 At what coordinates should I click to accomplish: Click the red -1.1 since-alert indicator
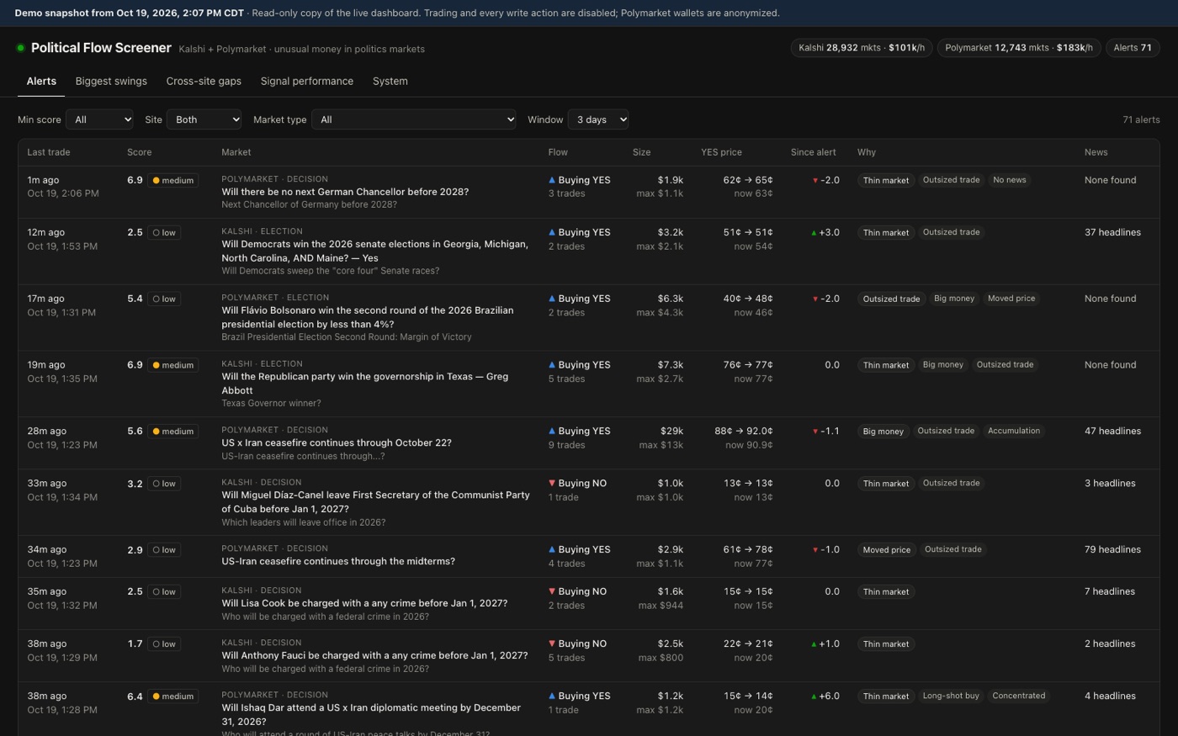[x=826, y=432]
